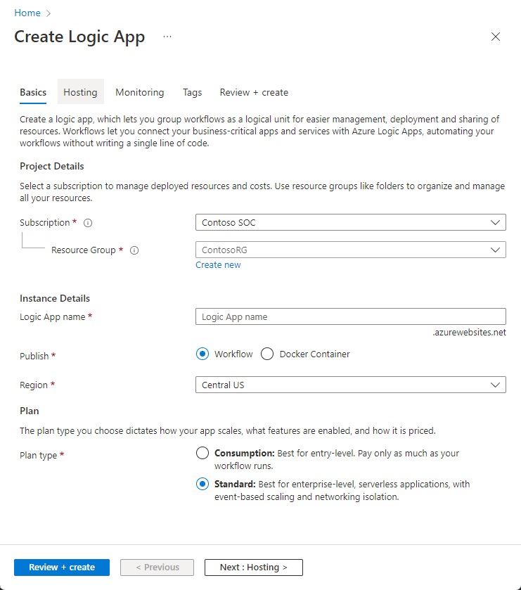This screenshot has width=521, height=590.
Task: Open the Resource Group dropdown
Action: coord(351,250)
